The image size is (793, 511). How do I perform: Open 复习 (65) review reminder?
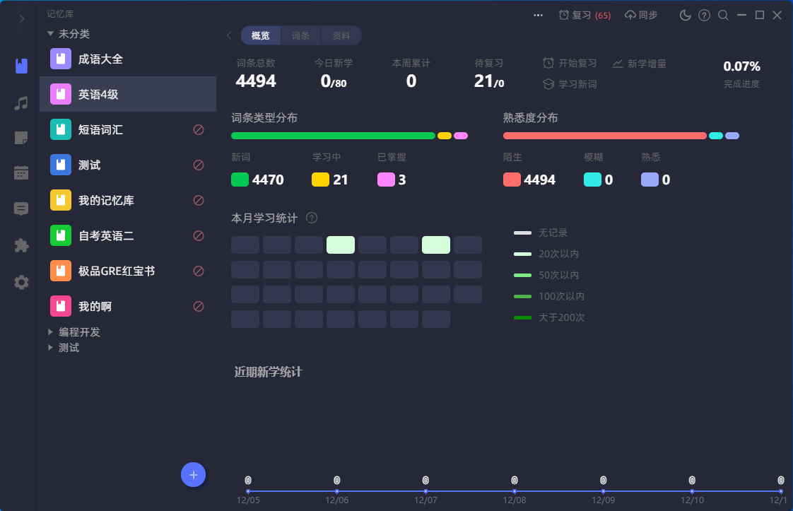[x=585, y=15]
